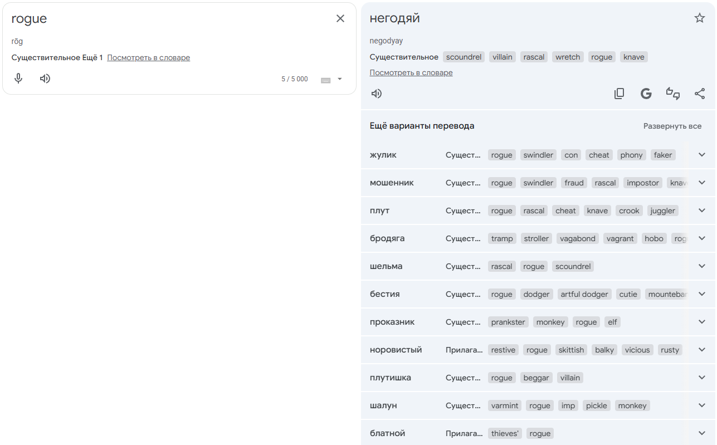Search the translation with the Google icon
The image size is (717, 445).
646,94
